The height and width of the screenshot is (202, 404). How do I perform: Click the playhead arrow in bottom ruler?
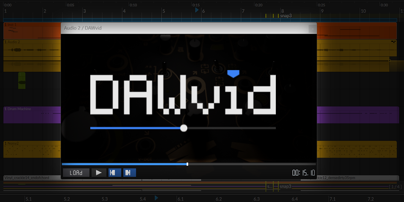coord(156,198)
